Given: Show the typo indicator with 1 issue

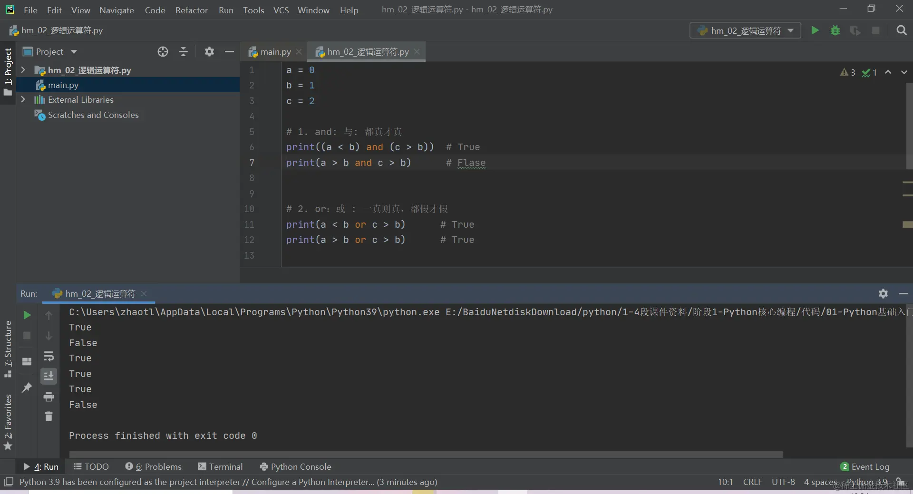Looking at the screenshot, I should tap(869, 72).
